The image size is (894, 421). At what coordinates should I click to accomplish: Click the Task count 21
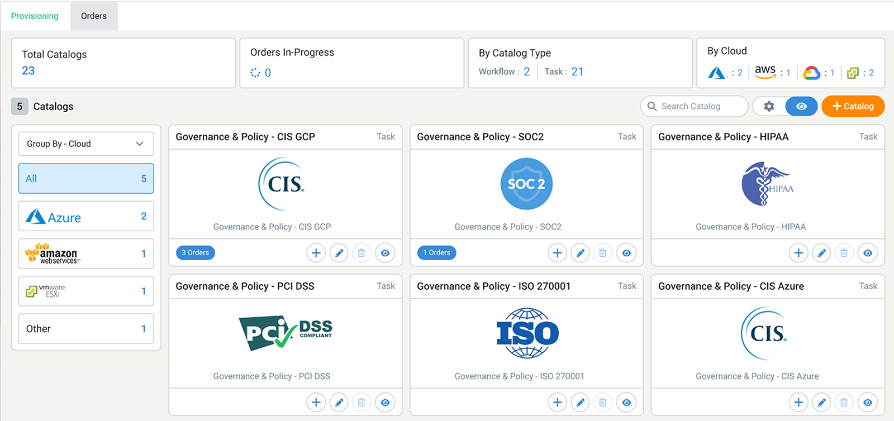(x=577, y=71)
